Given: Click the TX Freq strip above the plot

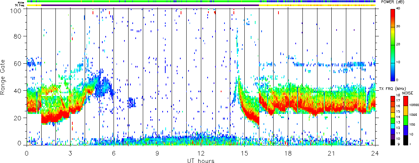Looking at the screenshot, I should coord(201,5).
